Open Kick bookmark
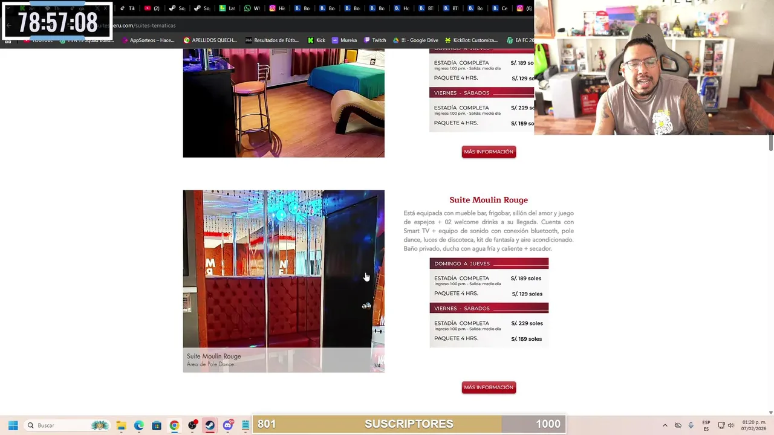The height and width of the screenshot is (435, 774). 317,40
